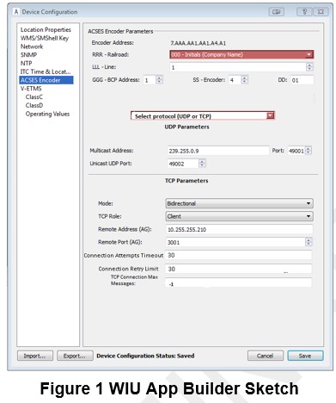The image size is (336, 403).
Task: Click the Multicast Address field
Action: pyautogui.click(x=218, y=151)
